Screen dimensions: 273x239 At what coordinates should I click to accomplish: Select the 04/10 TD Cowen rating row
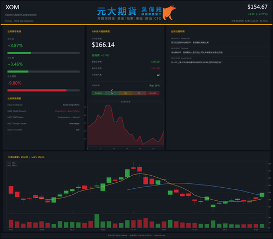pyautogui.click(x=44, y=130)
